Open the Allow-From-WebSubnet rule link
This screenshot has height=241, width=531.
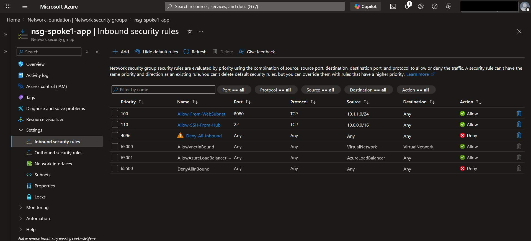coord(201,114)
